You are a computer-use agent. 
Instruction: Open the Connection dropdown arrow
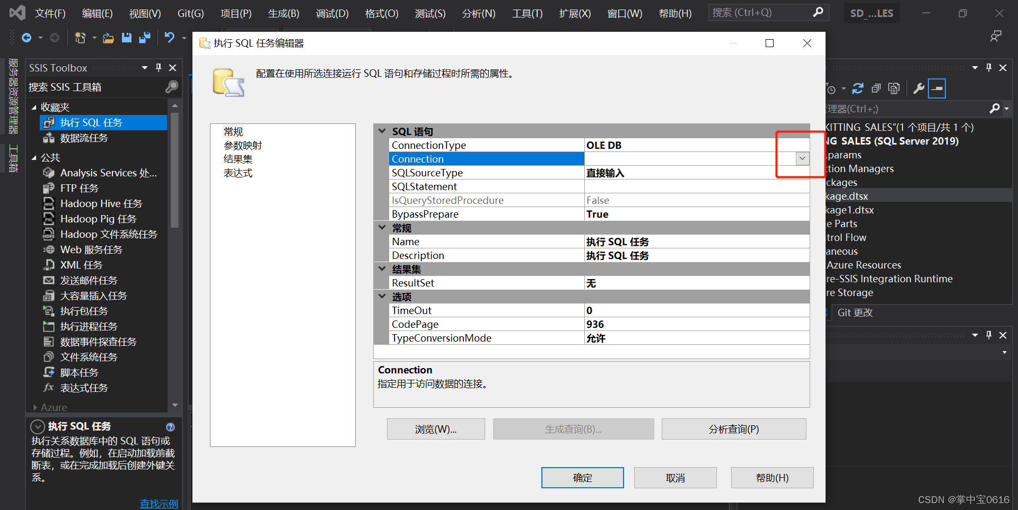[802, 158]
